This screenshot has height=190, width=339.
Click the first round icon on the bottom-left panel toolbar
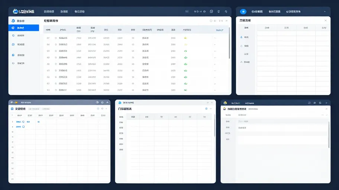tap(98, 109)
